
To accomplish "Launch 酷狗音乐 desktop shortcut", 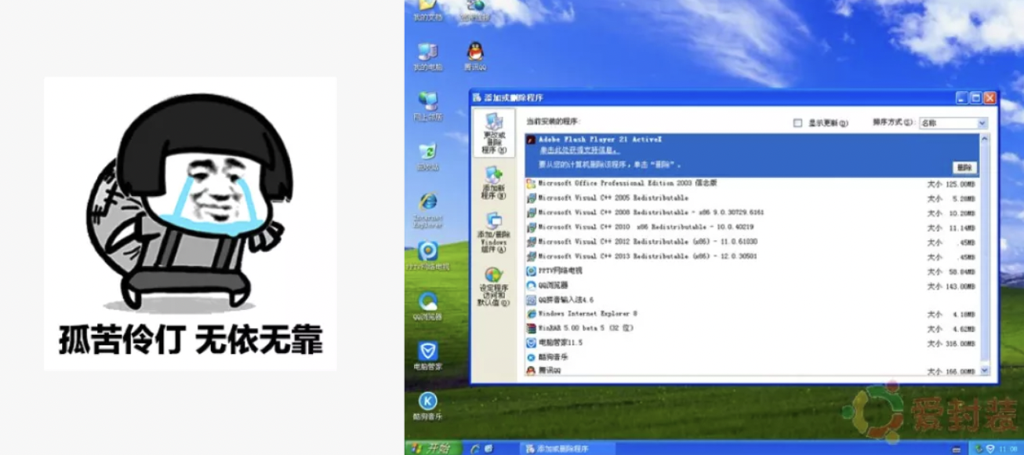I will coord(427,406).
